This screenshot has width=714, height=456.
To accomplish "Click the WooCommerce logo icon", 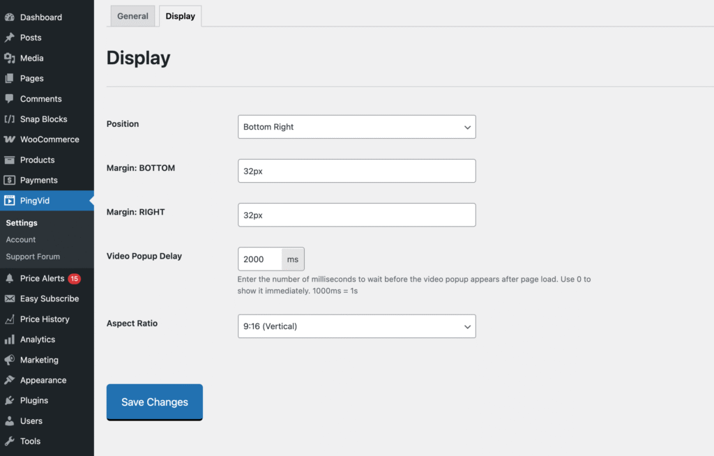I will click(x=10, y=139).
